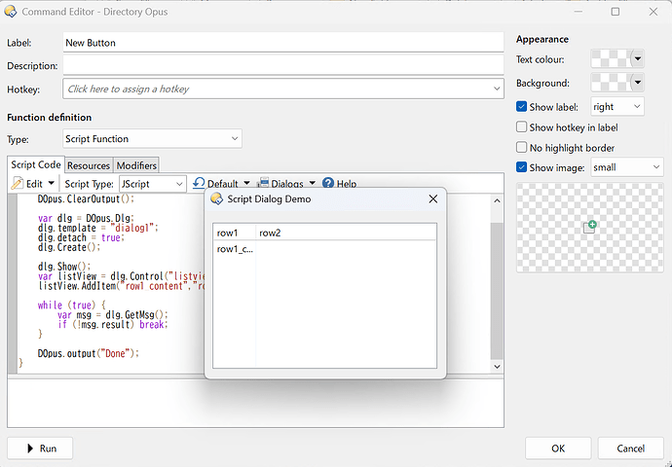Click the Run button

(x=40, y=449)
